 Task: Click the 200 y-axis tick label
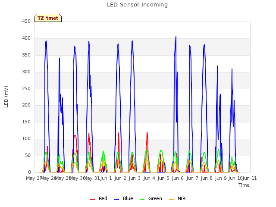tap(26, 105)
